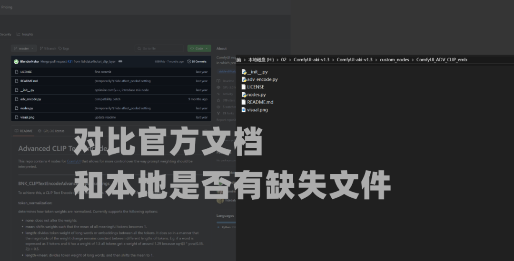
Task: Open __init__.py file icon in the Explorer window
Action: (x=244, y=72)
